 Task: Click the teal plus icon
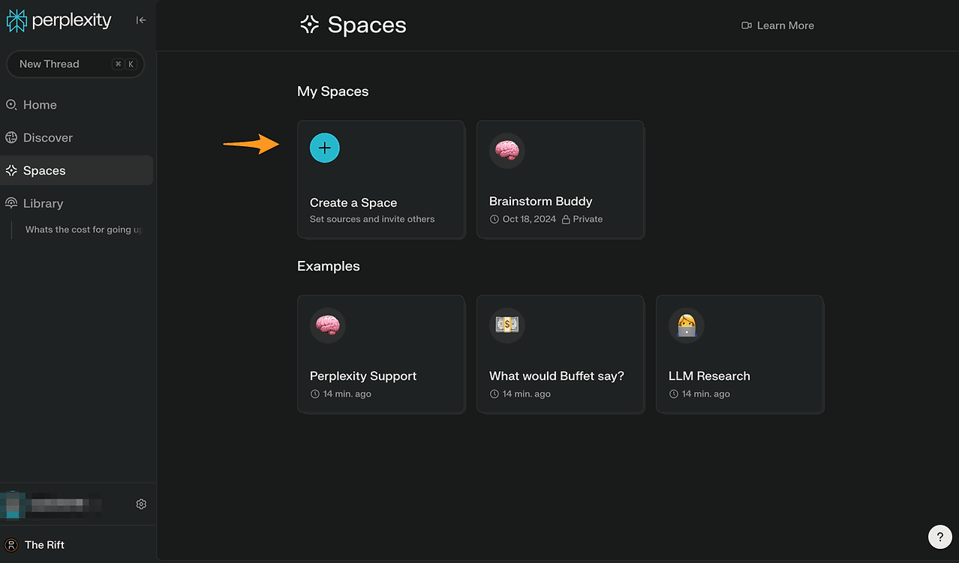click(325, 148)
